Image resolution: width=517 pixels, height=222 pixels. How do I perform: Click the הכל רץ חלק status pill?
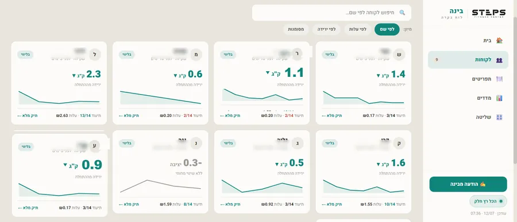point(488,201)
